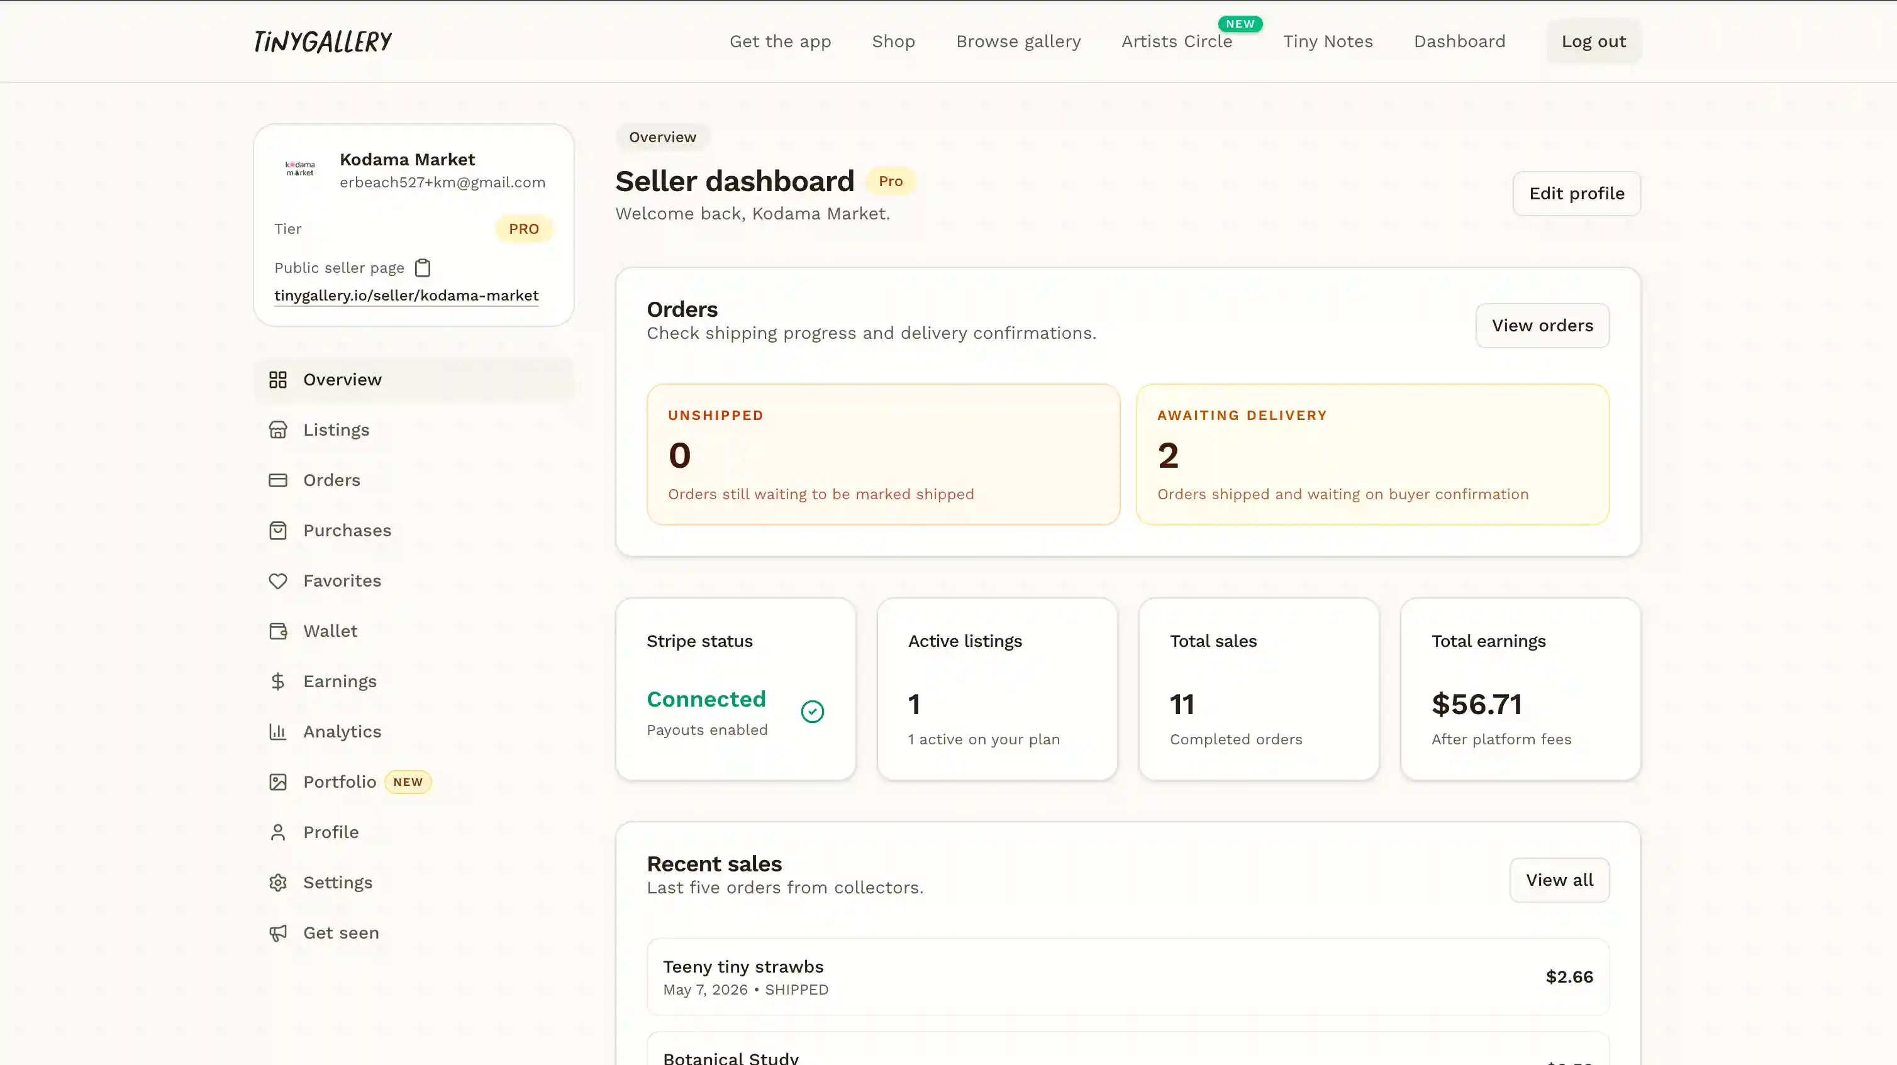This screenshot has height=1065, width=1897.
Task: Click the Portfolio image icon
Action: coord(277,782)
